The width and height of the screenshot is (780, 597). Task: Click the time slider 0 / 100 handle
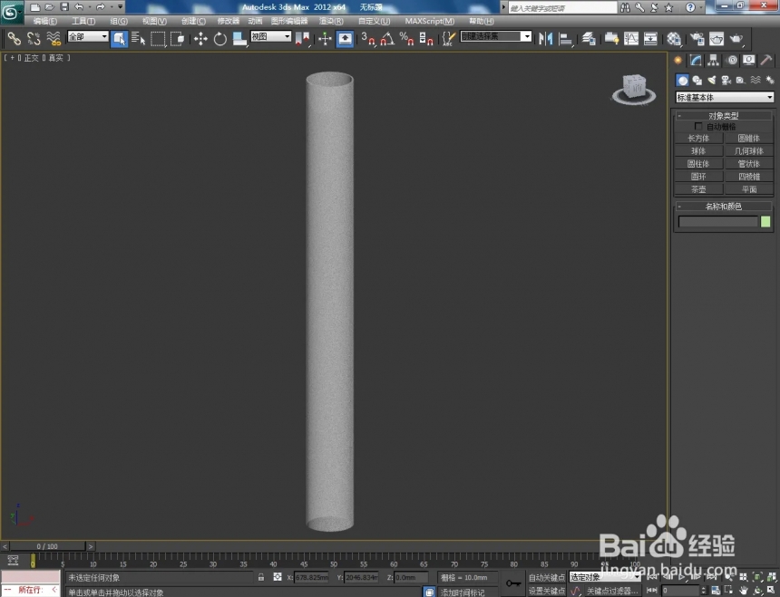point(48,546)
